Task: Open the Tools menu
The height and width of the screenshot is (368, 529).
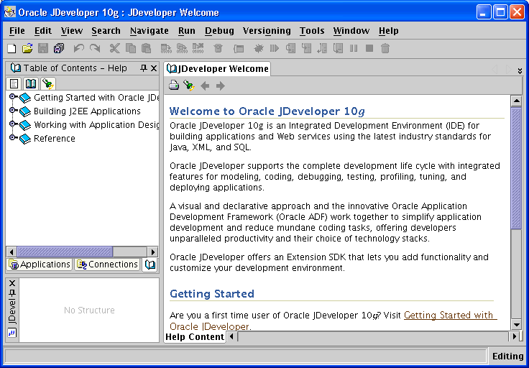Action: [x=312, y=31]
